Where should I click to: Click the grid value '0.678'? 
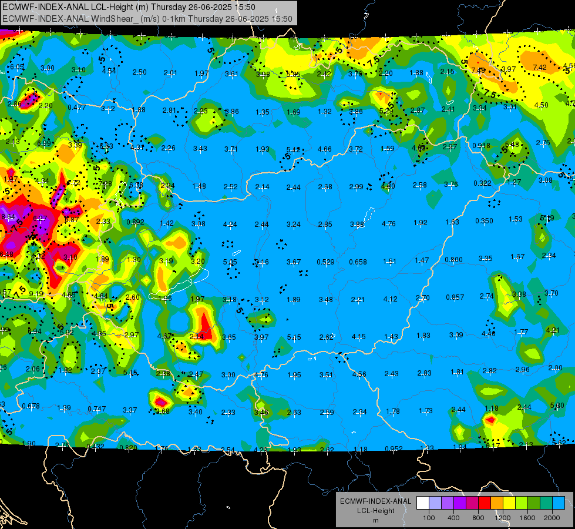coord(31,406)
